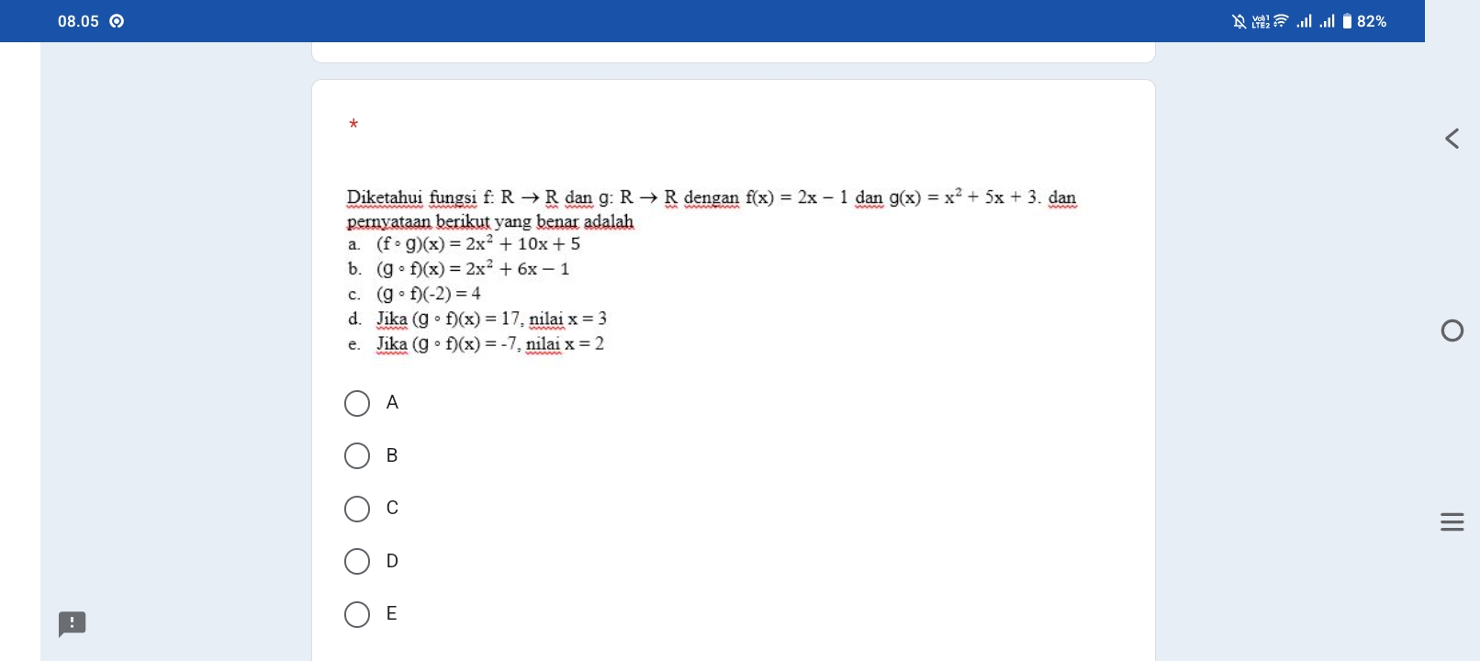The width and height of the screenshot is (1480, 661).
Task: Select radio option A
Action: point(357,403)
